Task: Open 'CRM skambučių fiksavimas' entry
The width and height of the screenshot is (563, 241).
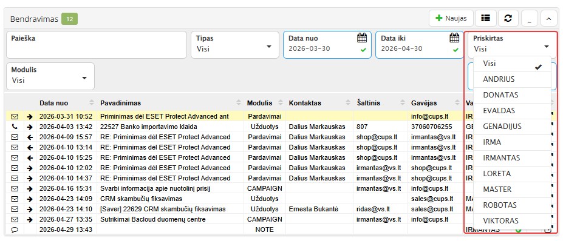Action: (141, 199)
